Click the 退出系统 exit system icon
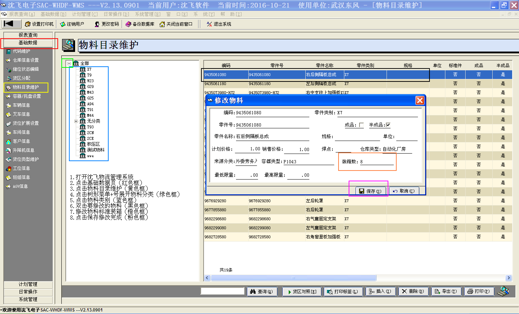The image size is (519, 314). coord(209,24)
